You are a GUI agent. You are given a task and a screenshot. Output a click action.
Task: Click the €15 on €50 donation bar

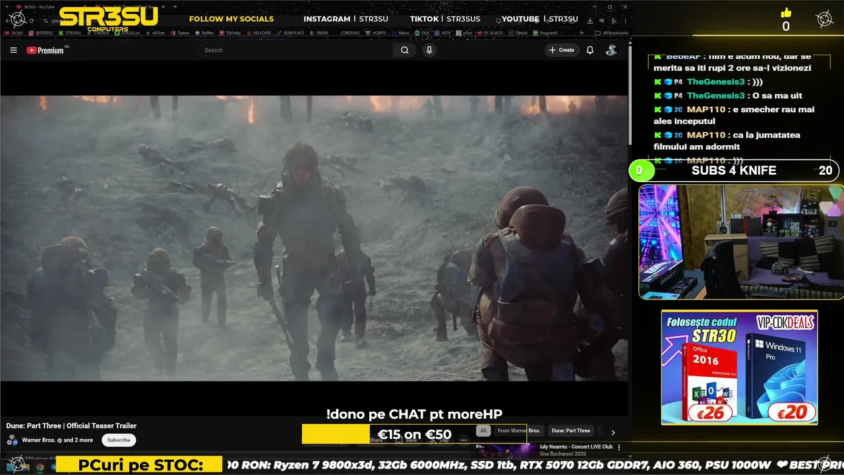tap(414, 434)
